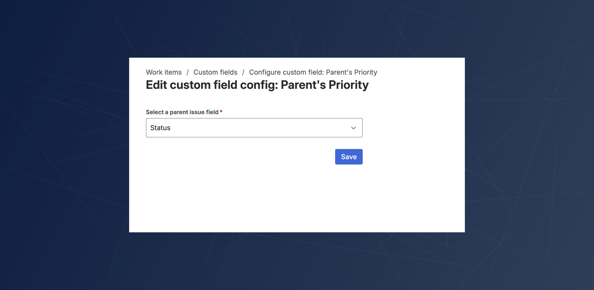Screen dimensions: 594x290
Task: Click the white configuration panel area
Action: click(x=297, y=200)
